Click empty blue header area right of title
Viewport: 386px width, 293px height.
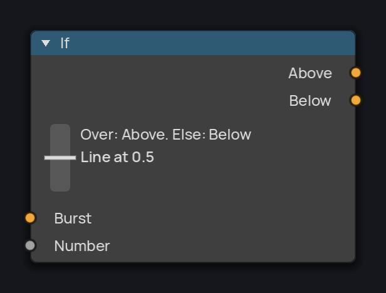tap(212, 43)
